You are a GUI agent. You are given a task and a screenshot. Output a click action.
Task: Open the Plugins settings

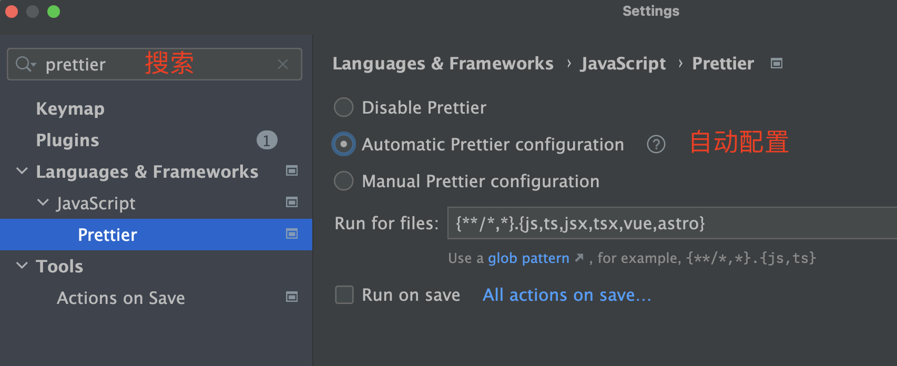(x=67, y=140)
